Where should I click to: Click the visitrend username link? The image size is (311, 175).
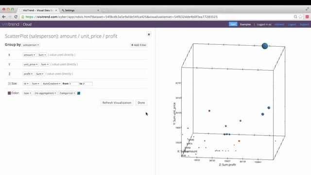(x=279, y=24)
